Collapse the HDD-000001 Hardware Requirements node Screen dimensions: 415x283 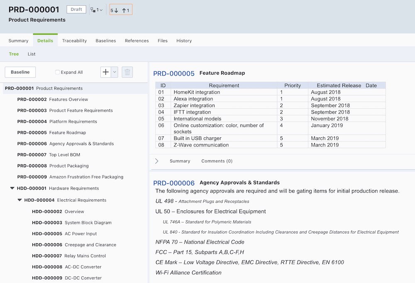(12, 188)
